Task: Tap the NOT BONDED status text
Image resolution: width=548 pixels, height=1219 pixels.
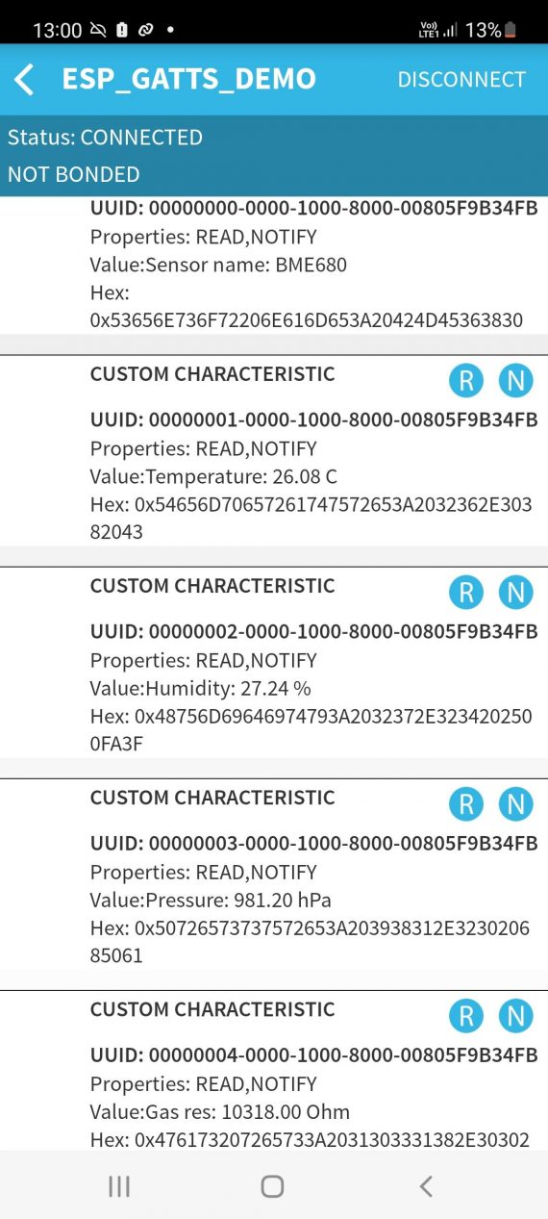Action: (x=74, y=174)
